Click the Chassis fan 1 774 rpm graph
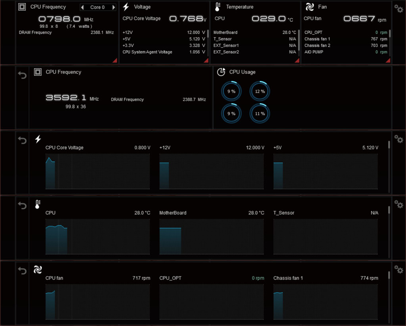The height and width of the screenshot is (326, 406). [326, 302]
